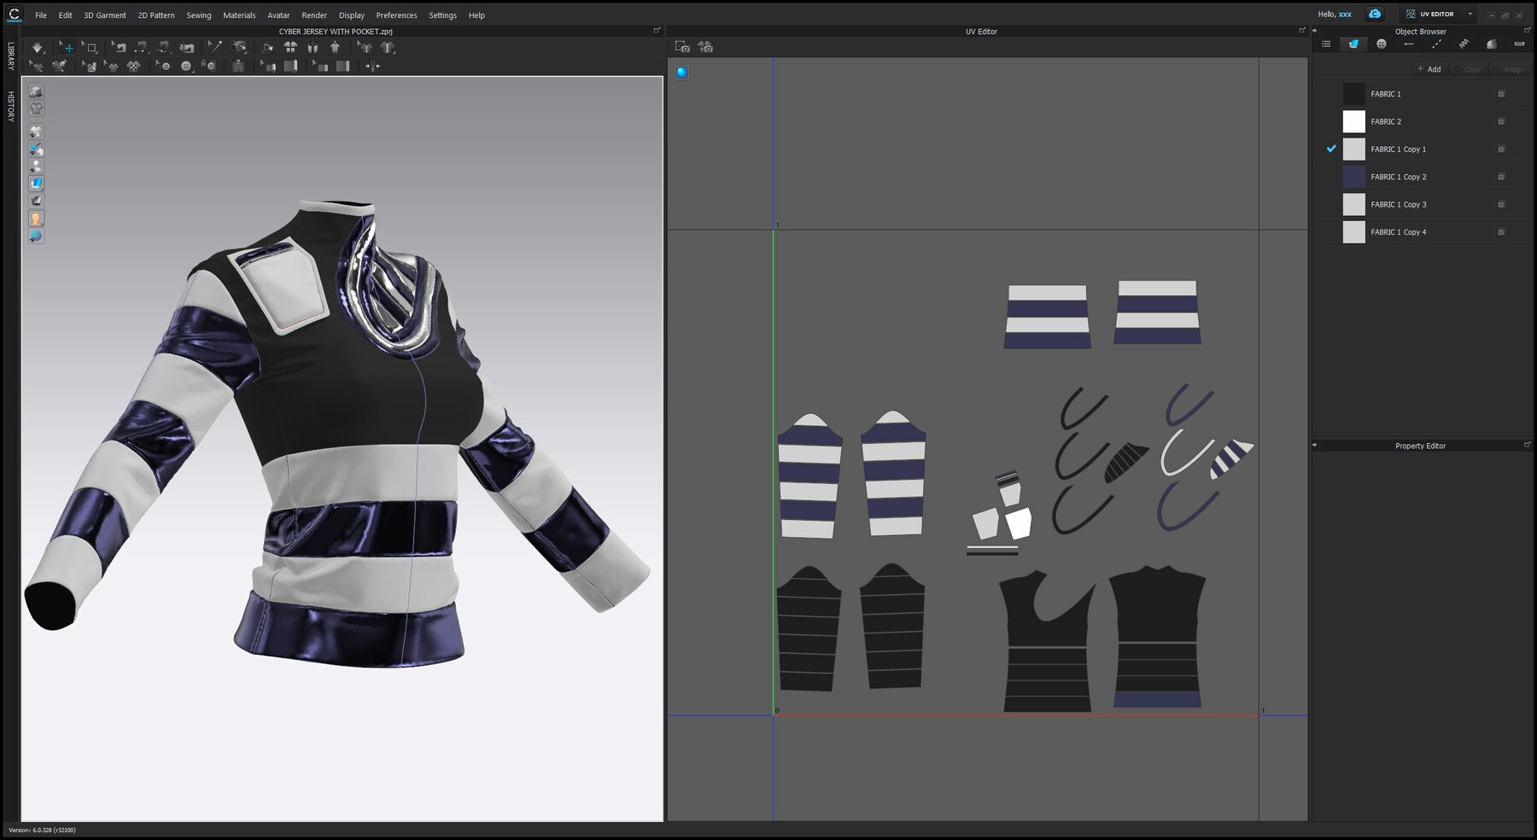The height and width of the screenshot is (840, 1537).
Task: Open the last bar-shaped tab in Object Browser
Action: [1519, 44]
